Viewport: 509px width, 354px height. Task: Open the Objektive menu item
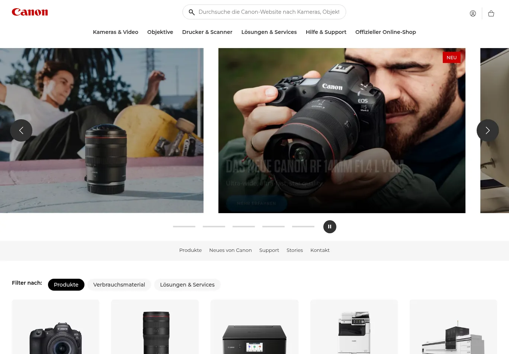coord(160,32)
